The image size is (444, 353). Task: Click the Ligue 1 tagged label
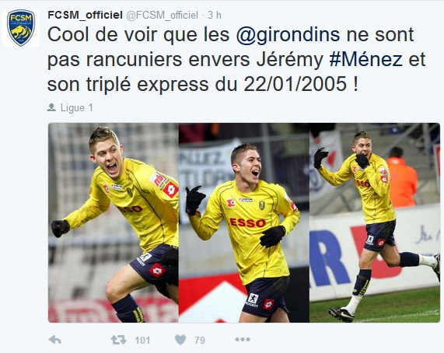point(77,107)
